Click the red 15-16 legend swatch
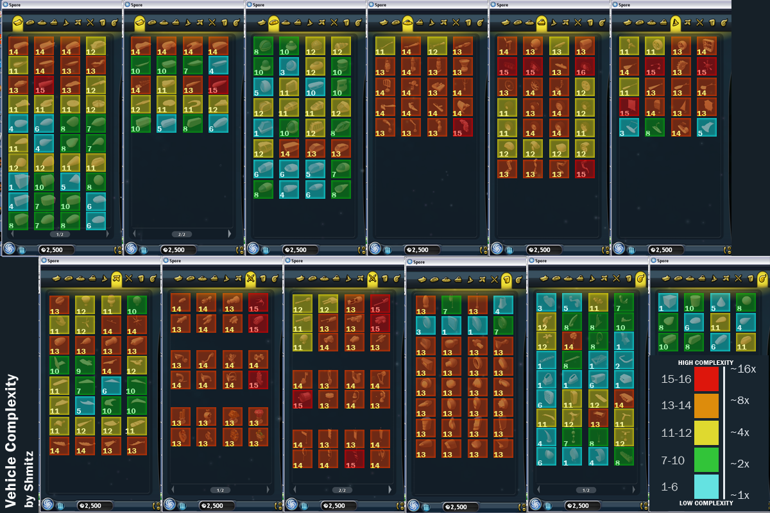This screenshot has height=513, width=770. (x=706, y=379)
